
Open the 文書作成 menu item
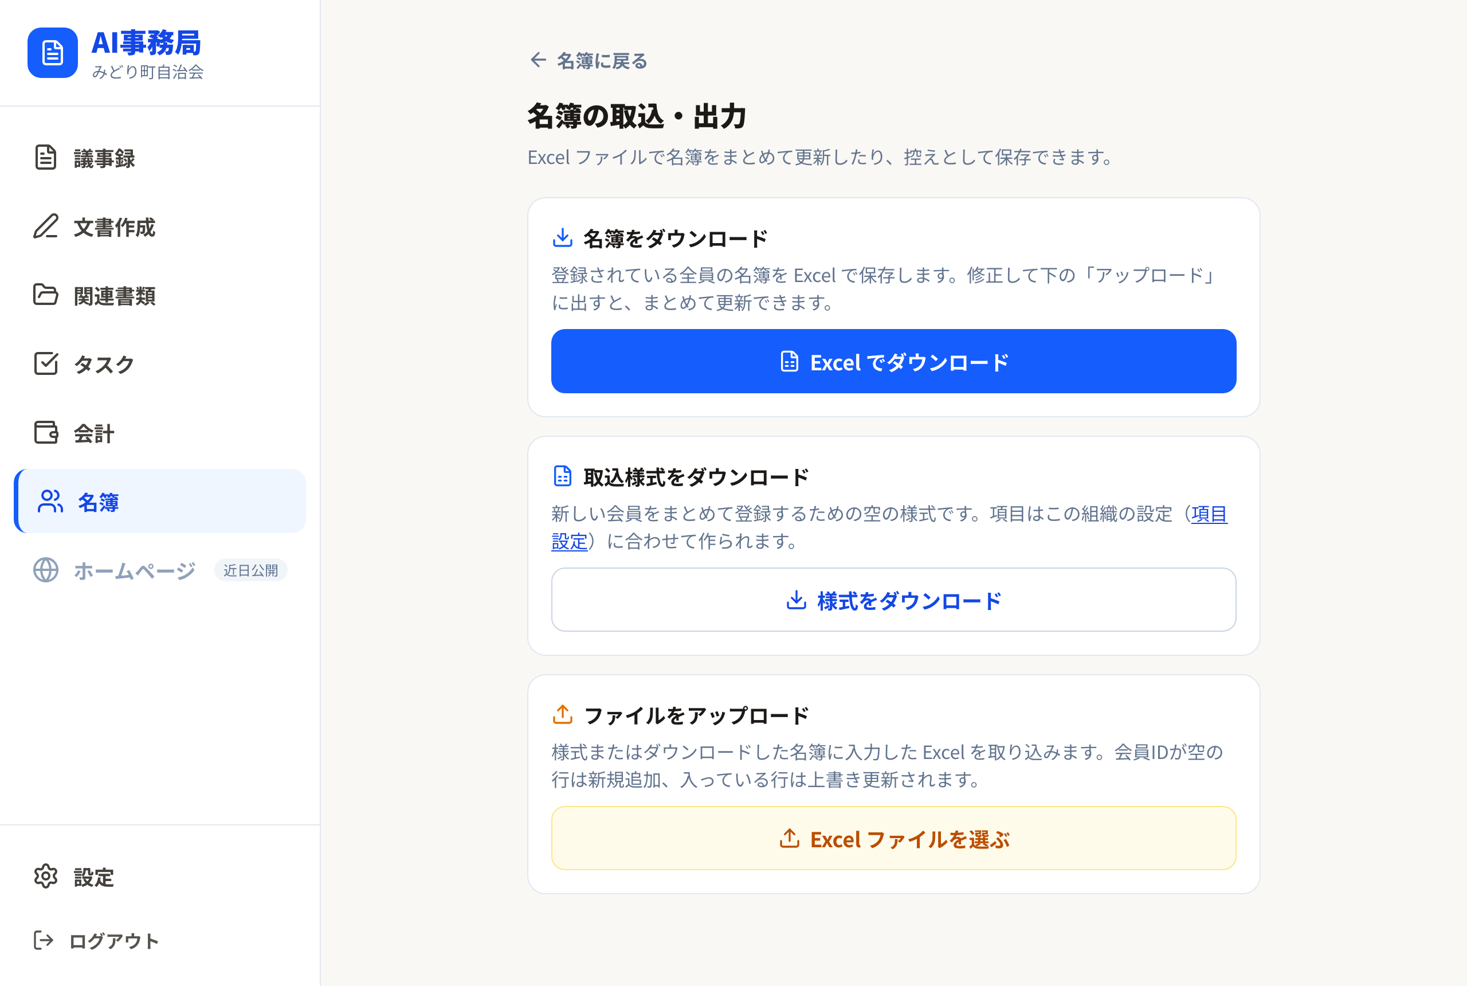[160, 226]
